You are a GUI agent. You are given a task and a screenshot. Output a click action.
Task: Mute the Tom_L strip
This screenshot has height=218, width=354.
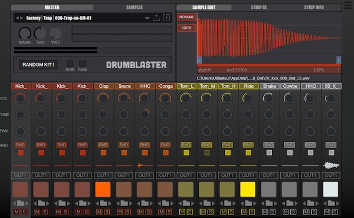(182, 212)
